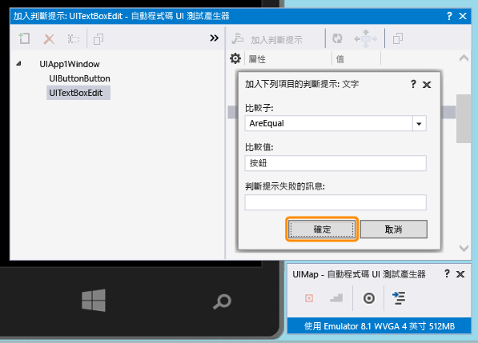
Task: Click the 加入判斷提示 toolbar button
Action: pos(267,39)
